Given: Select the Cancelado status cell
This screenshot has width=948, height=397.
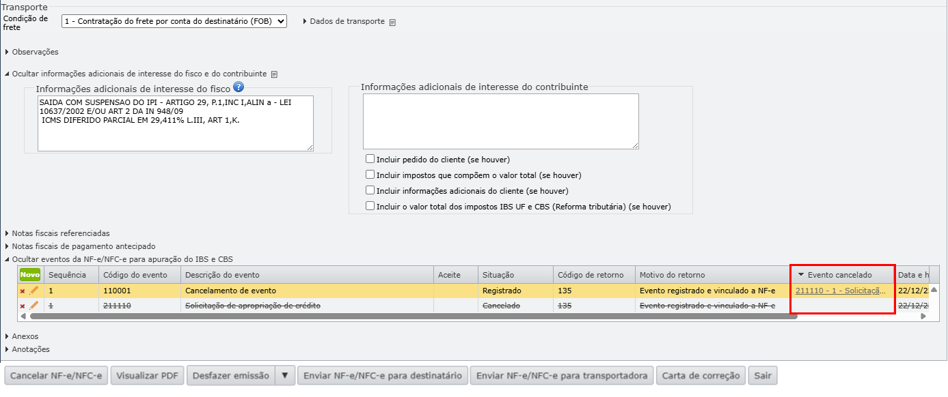Looking at the screenshot, I should pyautogui.click(x=515, y=306).
